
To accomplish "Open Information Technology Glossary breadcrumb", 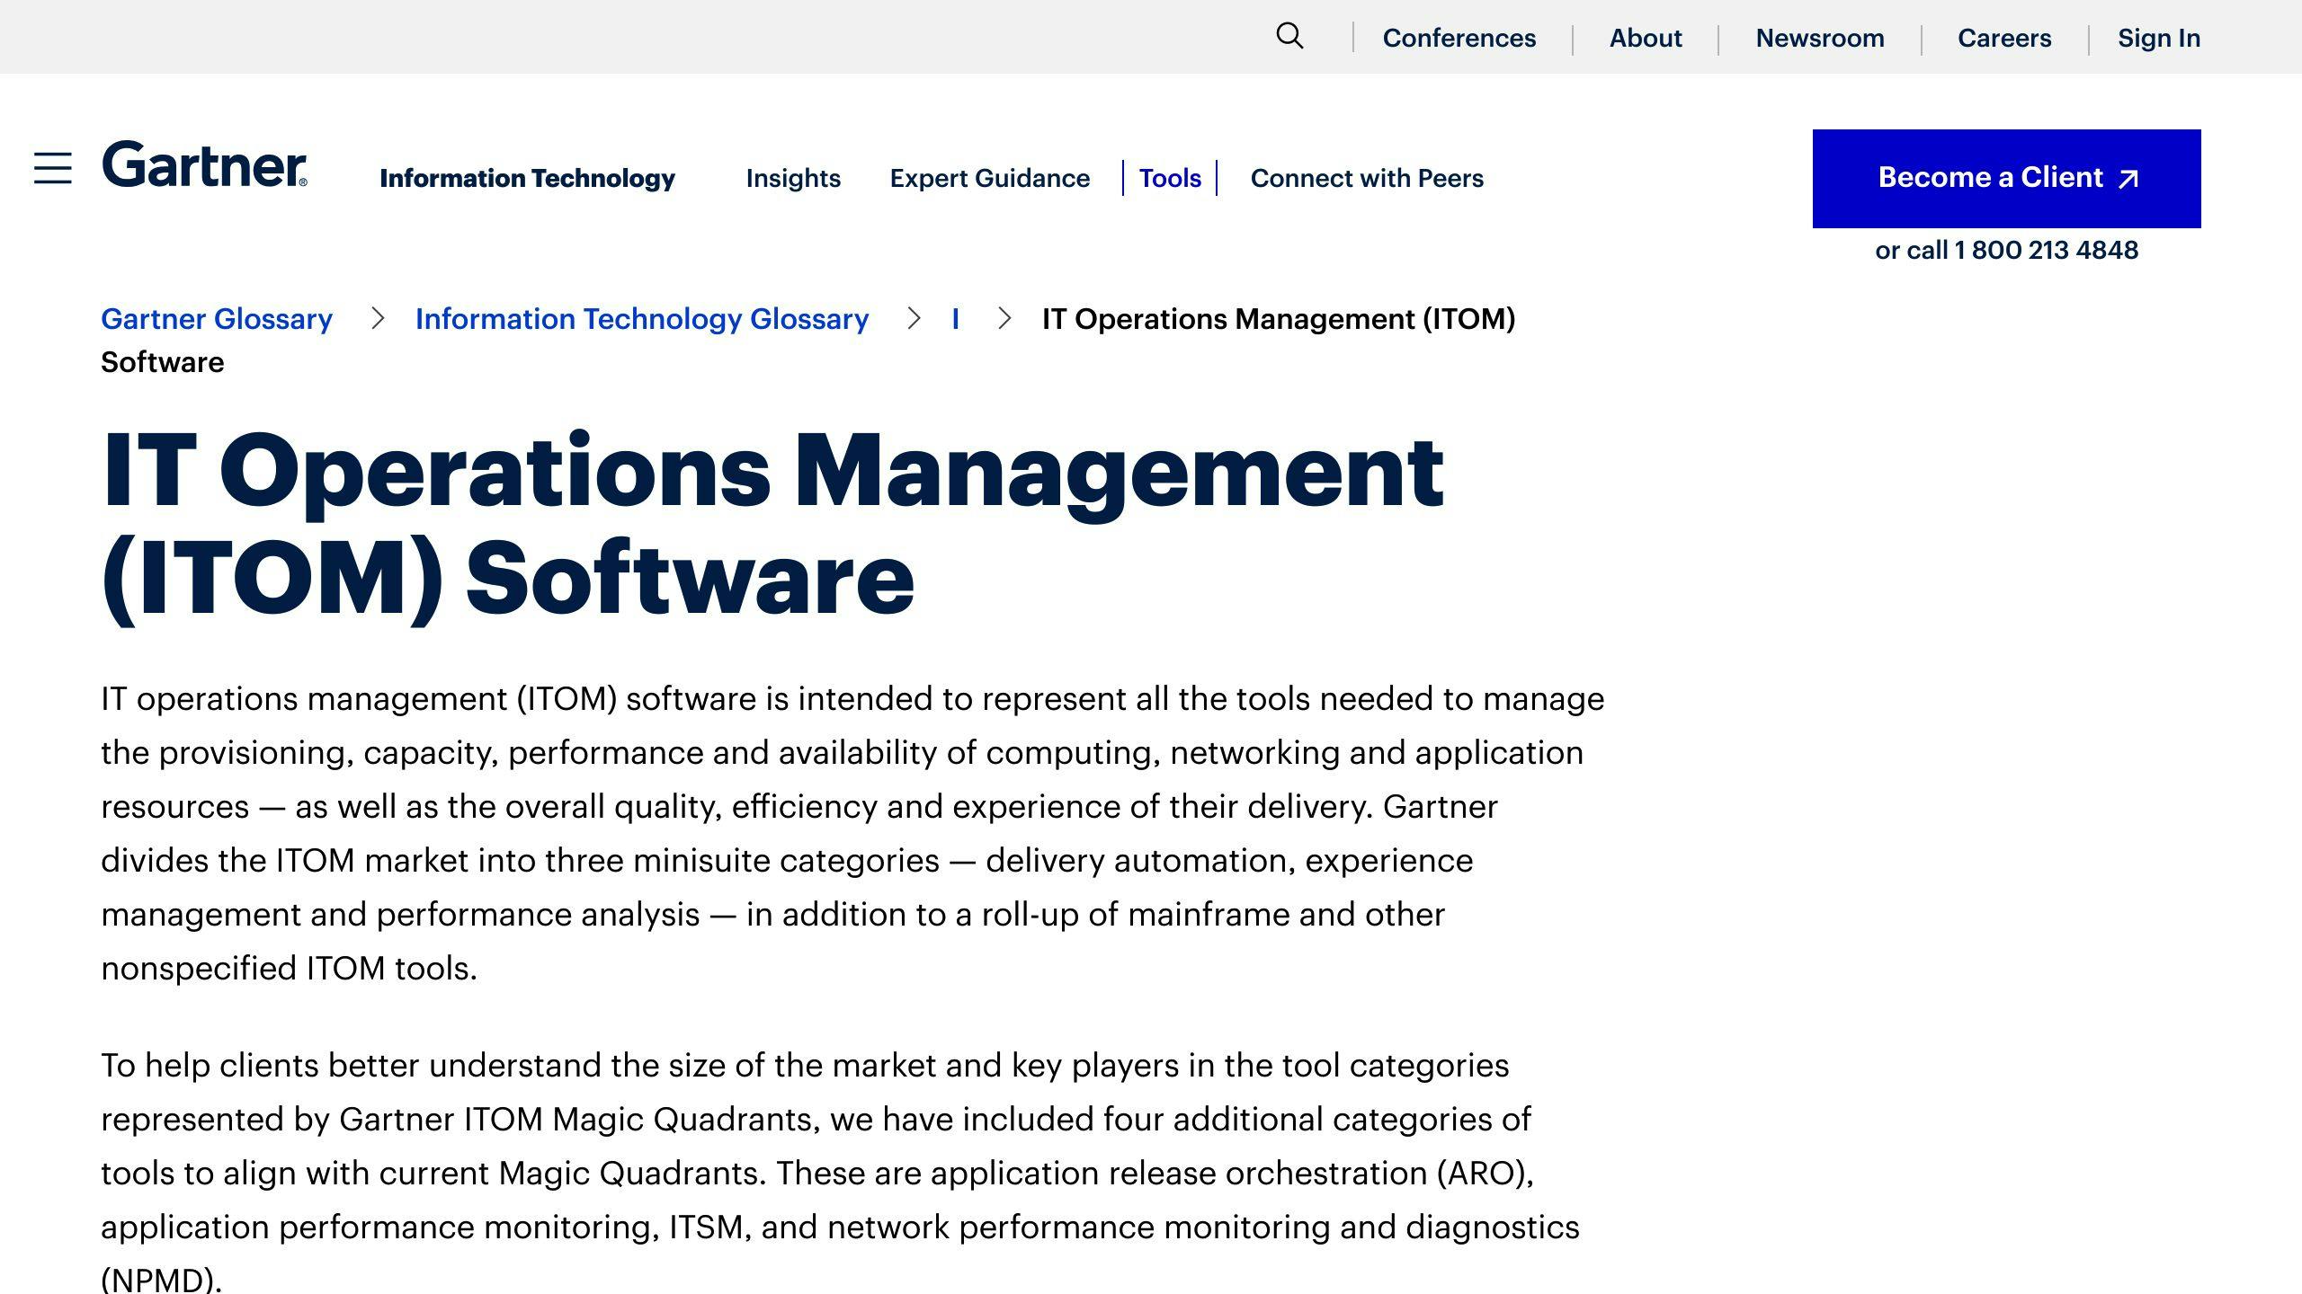I will pos(642,319).
